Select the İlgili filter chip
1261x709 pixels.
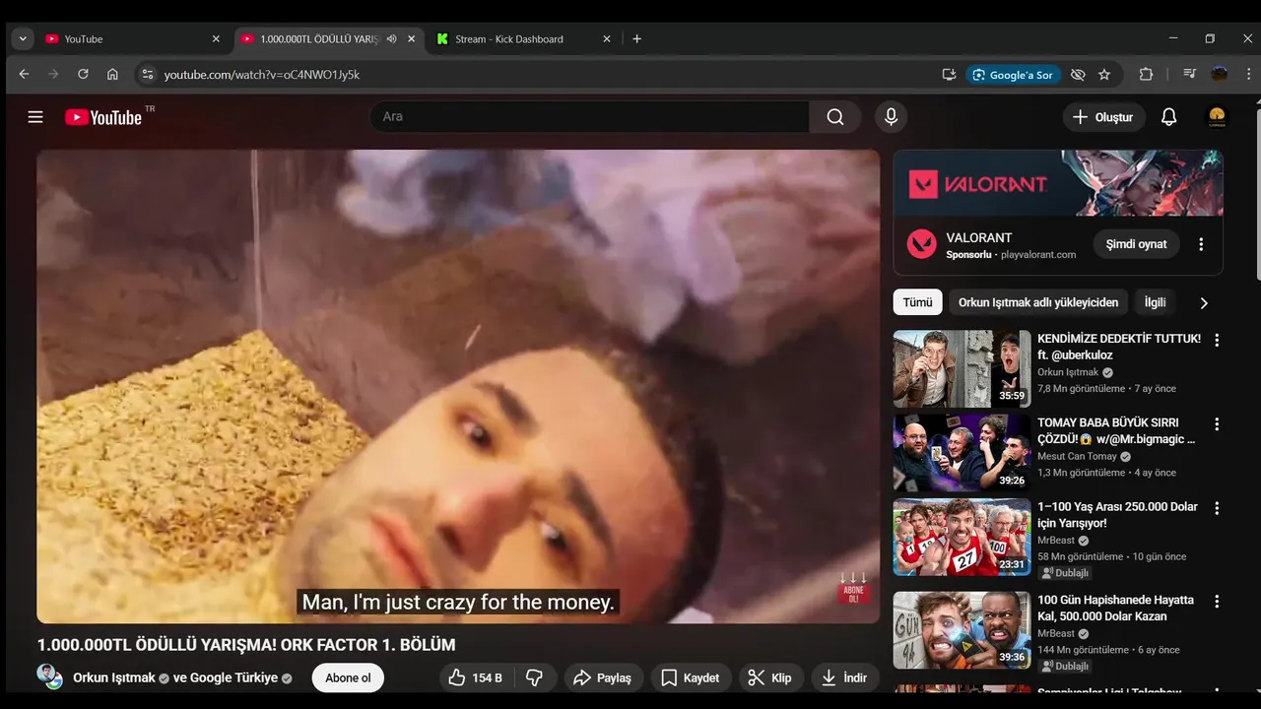pyautogui.click(x=1155, y=302)
